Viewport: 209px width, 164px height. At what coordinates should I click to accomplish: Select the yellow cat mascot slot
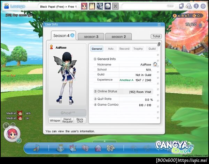[92, 6]
